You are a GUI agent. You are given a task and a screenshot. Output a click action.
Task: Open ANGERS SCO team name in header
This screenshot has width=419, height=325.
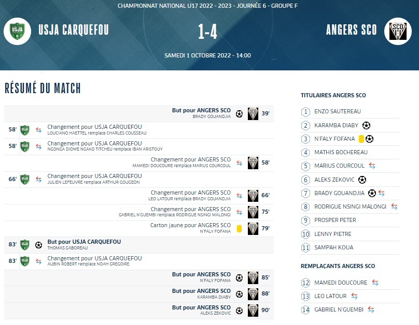coord(352,30)
